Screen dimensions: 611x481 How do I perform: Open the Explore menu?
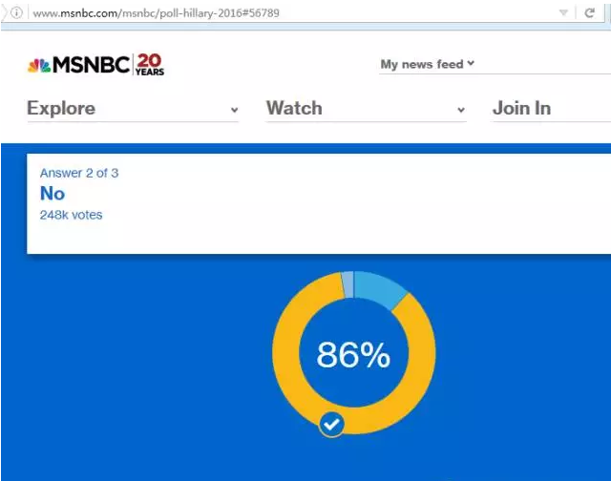tap(61, 108)
